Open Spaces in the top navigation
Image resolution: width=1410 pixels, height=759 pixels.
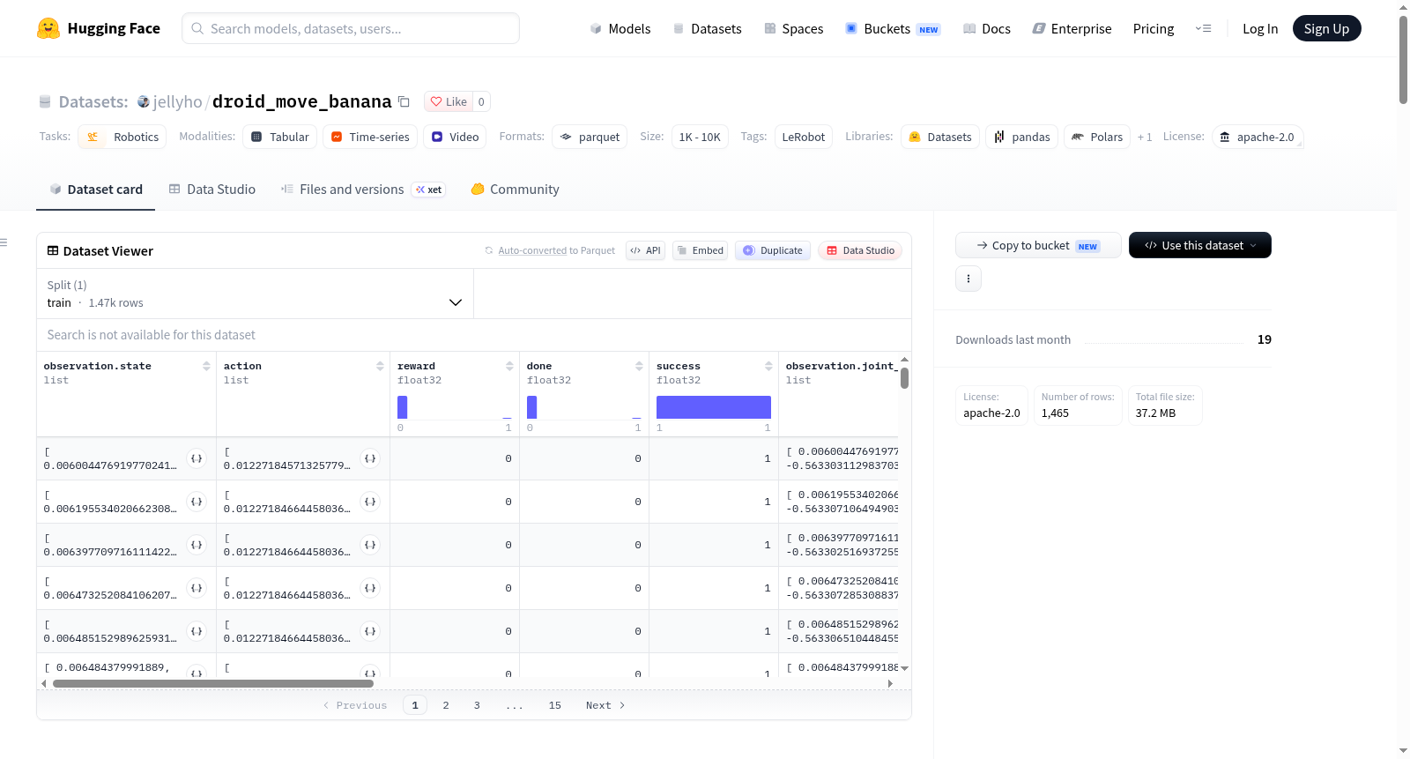pos(794,29)
